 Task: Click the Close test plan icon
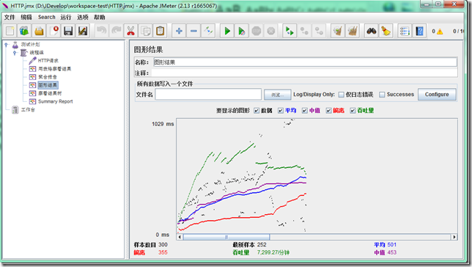coord(54,31)
